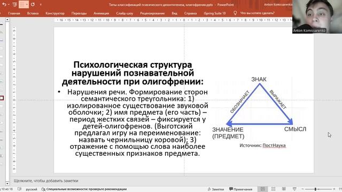This screenshot has height=192, width=342.
Task: Click the vertical ruler left of slide
Action: 14,100
